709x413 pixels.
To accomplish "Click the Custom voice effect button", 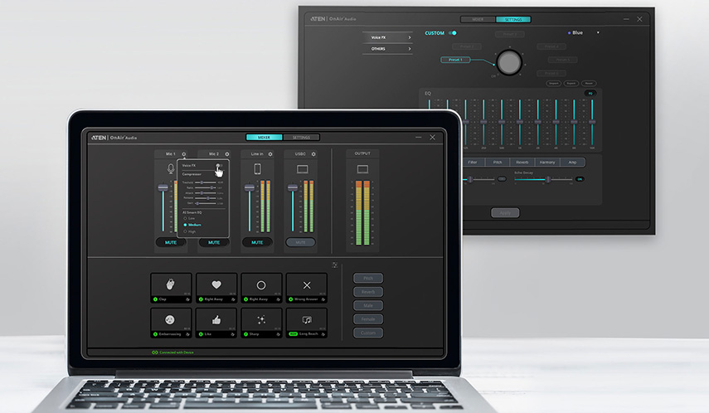I will [368, 333].
